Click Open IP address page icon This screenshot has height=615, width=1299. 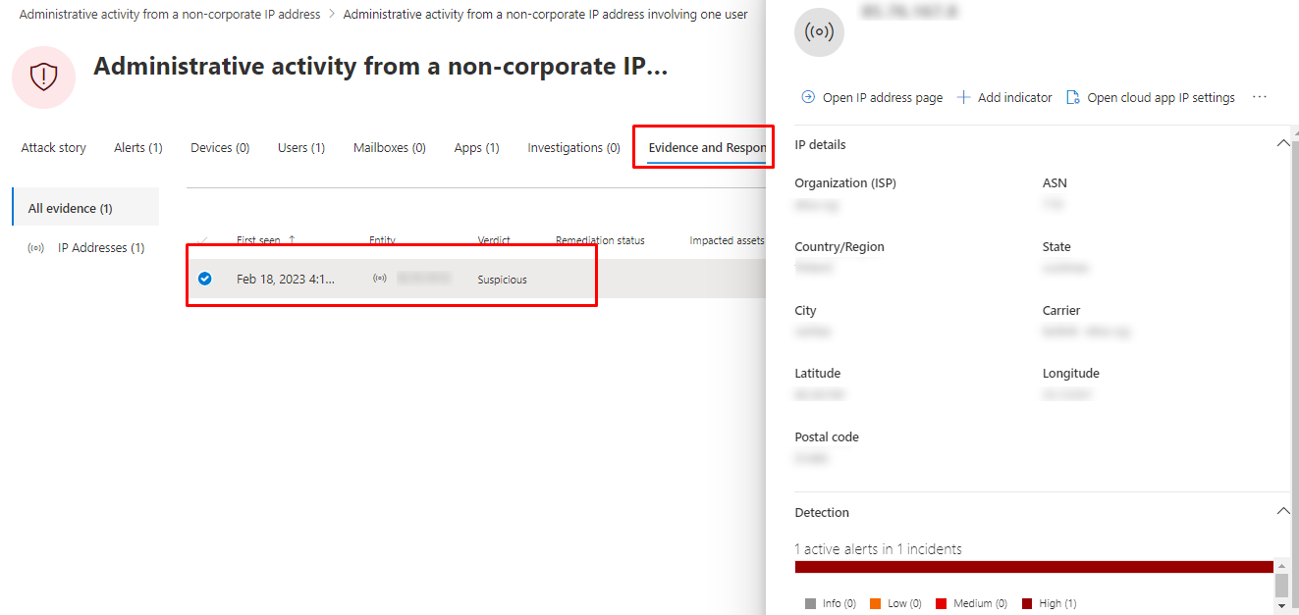808,97
